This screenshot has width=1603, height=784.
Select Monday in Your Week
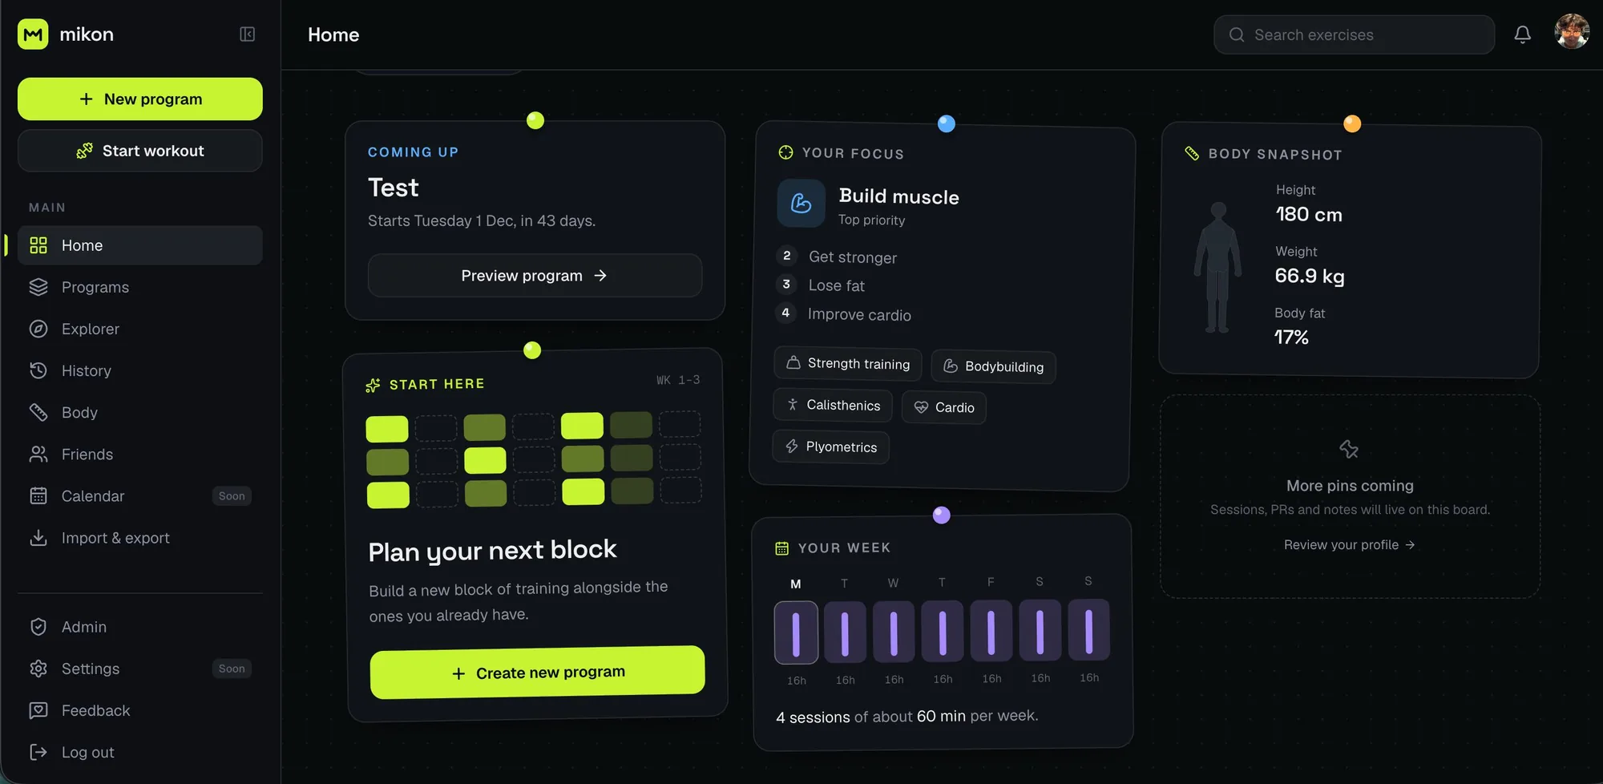tap(796, 632)
